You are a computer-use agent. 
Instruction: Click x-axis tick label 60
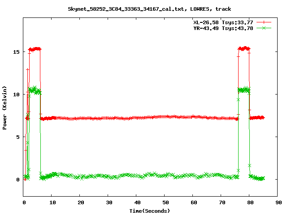pyautogui.click(x=194, y=202)
